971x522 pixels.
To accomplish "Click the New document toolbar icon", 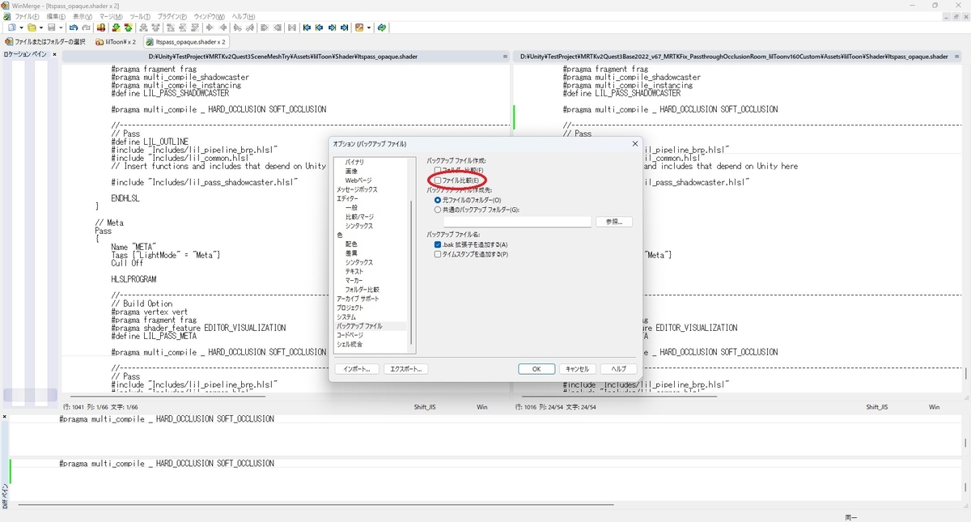I will pos(12,28).
